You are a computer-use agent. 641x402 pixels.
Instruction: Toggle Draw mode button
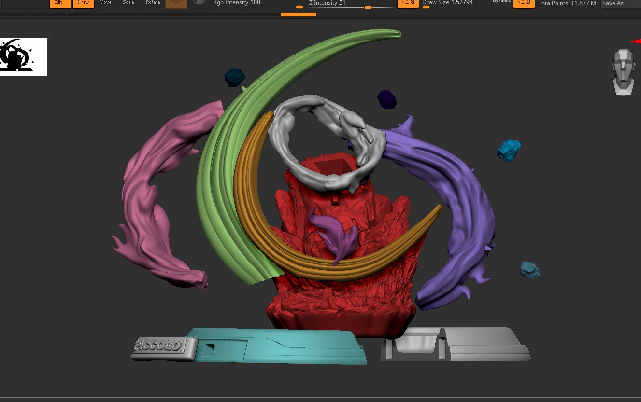point(83,4)
